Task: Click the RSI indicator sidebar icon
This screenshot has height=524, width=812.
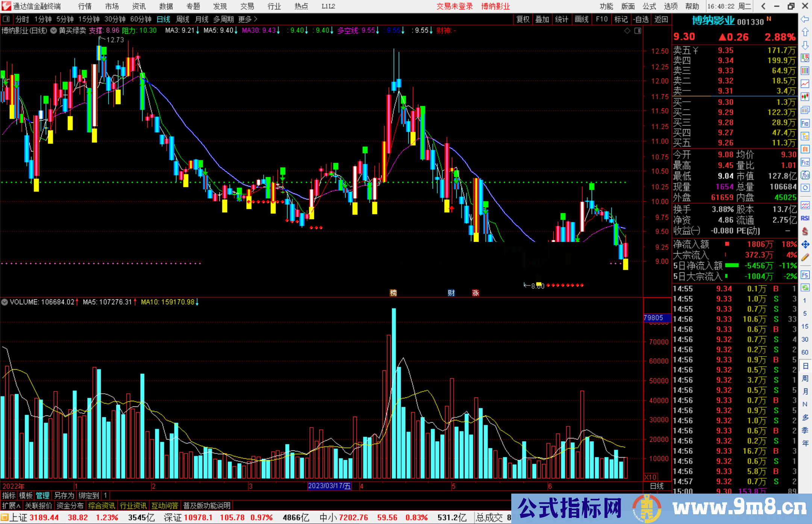Action: [x=805, y=218]
